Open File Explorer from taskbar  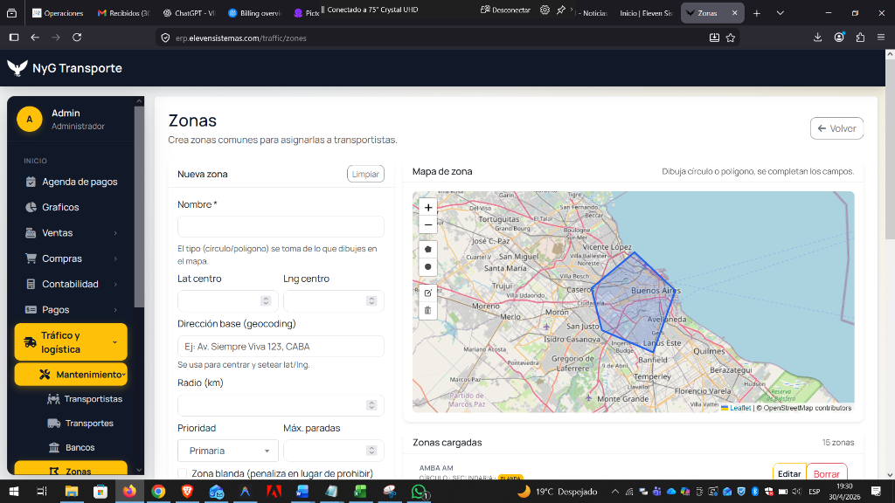coord(72,492)
